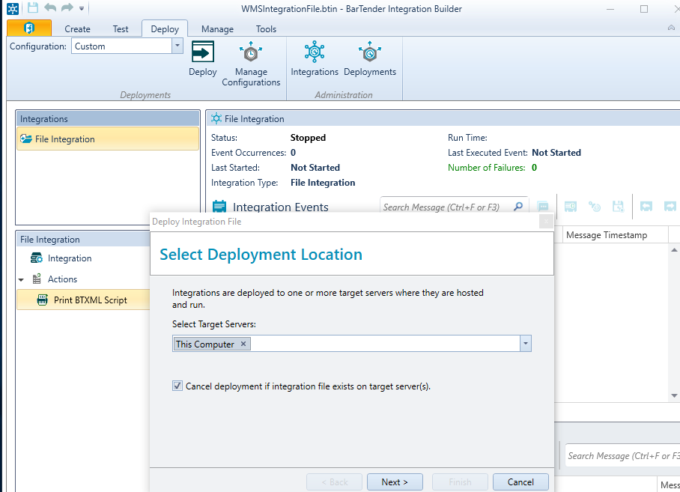
Task: Click the Save icon in quick access toolbar
Action: [x=32, y=7]
